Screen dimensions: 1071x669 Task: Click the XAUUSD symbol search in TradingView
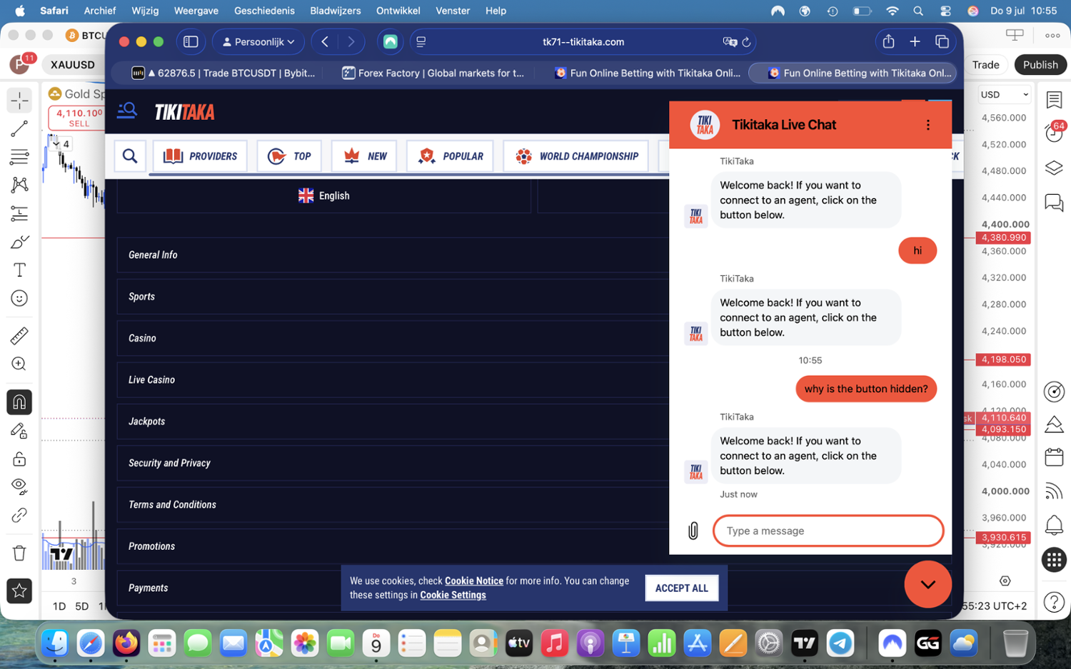pyautogui.click(x=72, y=65)
